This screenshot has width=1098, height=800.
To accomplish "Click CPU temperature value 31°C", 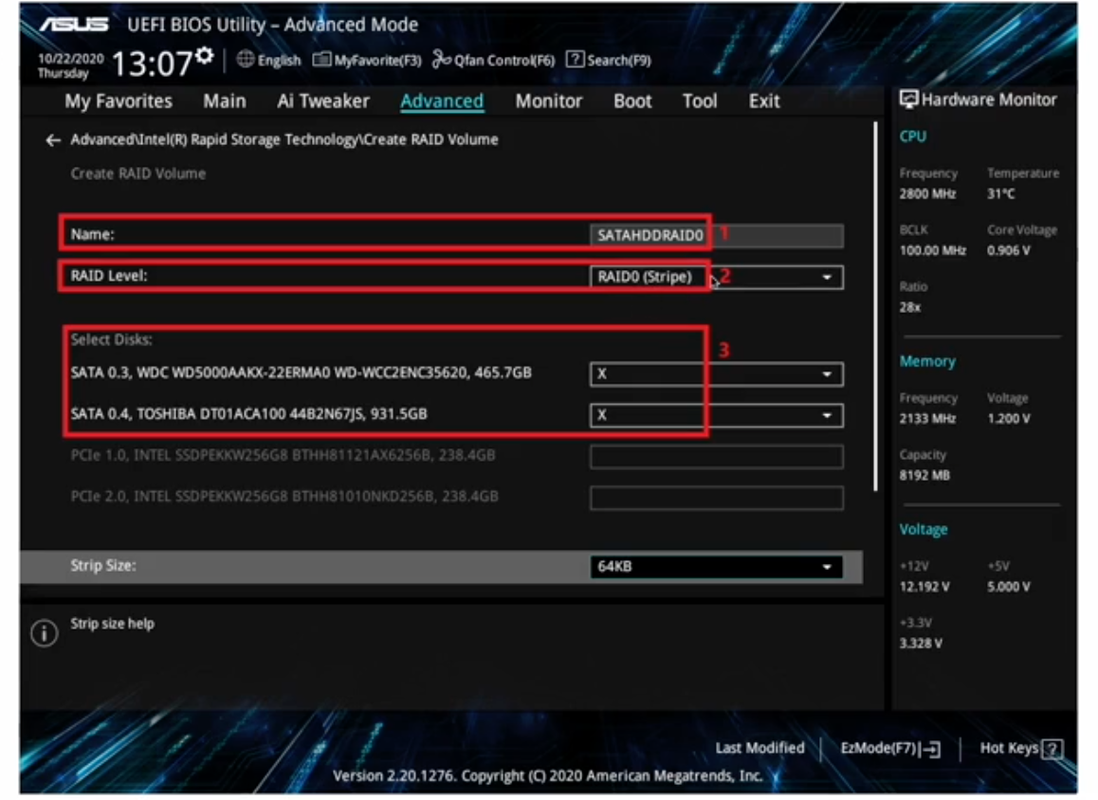I will click(x=1001, y=194).
